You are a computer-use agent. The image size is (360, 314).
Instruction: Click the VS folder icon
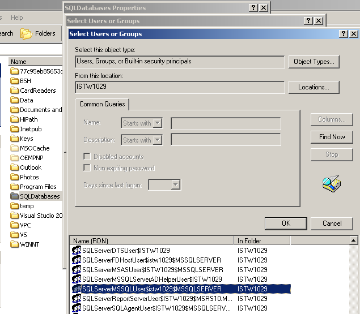(15, 235)
